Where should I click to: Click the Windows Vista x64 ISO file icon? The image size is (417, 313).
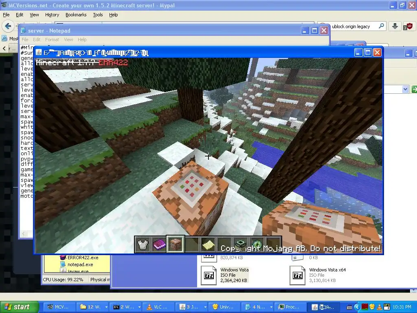297,275
